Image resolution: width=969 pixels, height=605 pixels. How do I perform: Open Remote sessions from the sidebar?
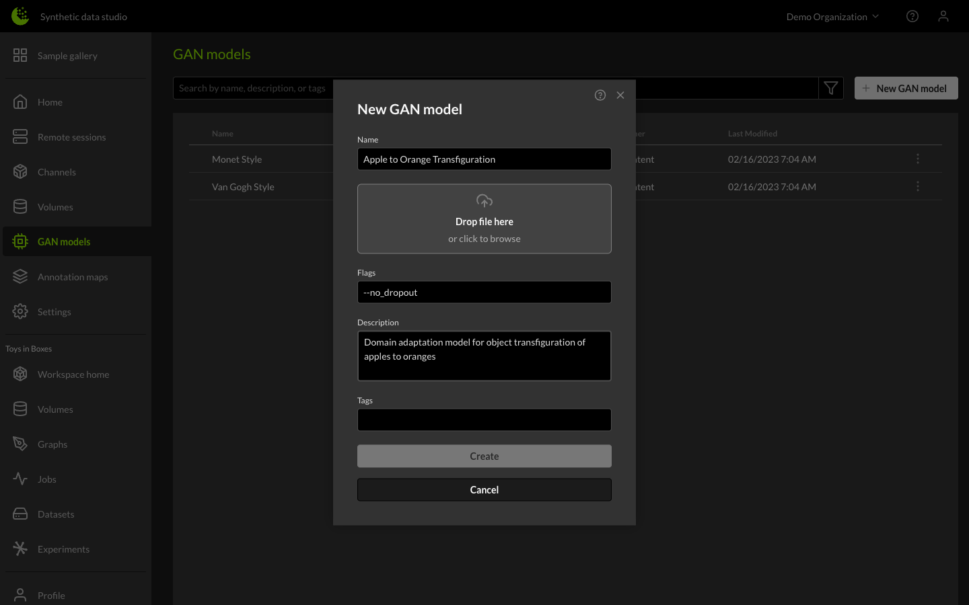coord(20,136)
